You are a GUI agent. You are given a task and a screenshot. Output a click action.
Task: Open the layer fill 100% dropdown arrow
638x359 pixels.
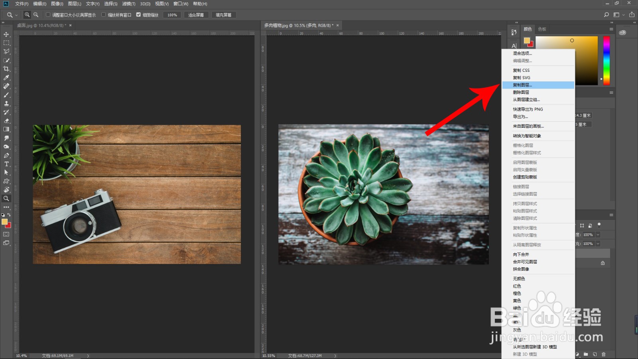tap(598, 244)
